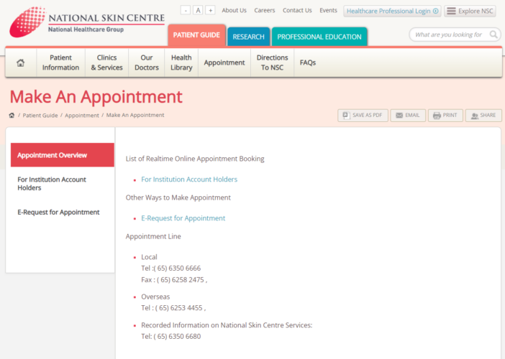Viewport: 505px width, 359px height.
Task: Select Appointment Overview in the sidebar
Action: (63, 155)
